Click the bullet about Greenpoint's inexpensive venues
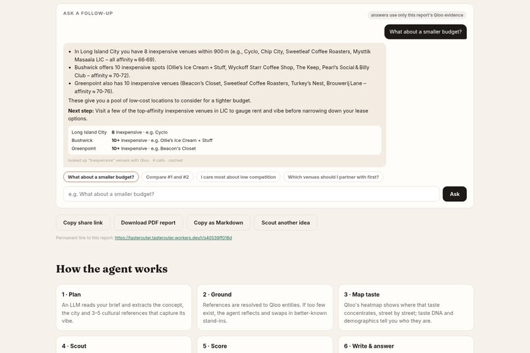530x353 pixels. click(x=220, y=87)
